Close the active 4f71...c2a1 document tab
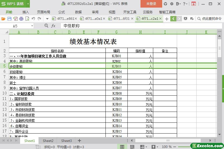This screenshot has height=149, width=224. tap(160, 19)
